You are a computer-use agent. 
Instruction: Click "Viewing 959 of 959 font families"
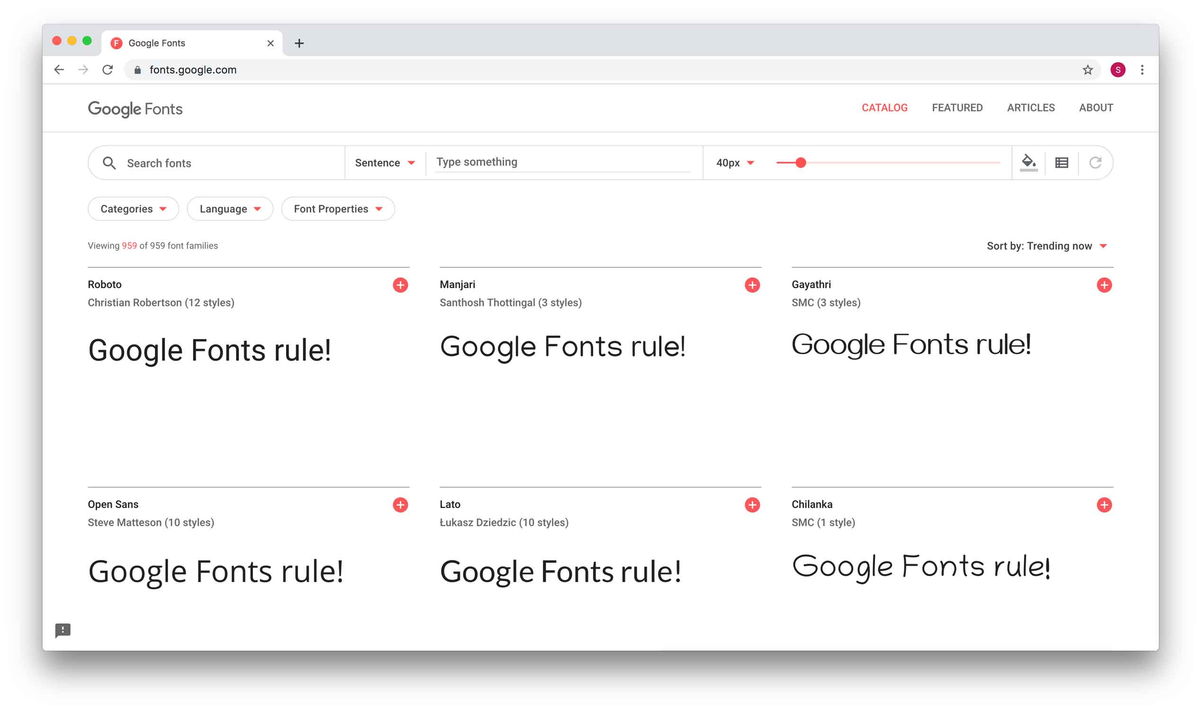click(x=153, y=246)
